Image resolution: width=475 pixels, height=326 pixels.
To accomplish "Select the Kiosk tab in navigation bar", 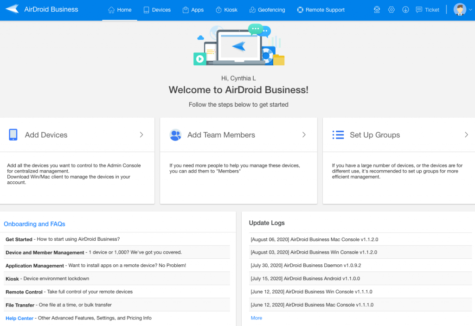I will 226,10.
